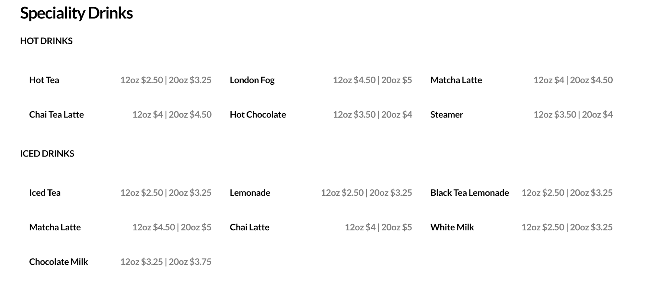Viewport: 648px width, 284px height.
Task: Select the Chai Tea Latte item
Action: point(56,115)
